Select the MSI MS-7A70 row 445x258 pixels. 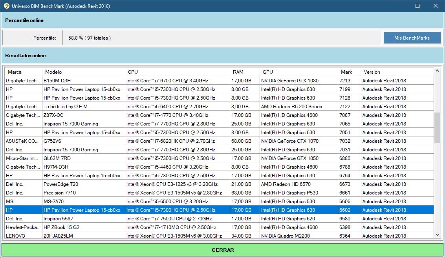(219, 202)
